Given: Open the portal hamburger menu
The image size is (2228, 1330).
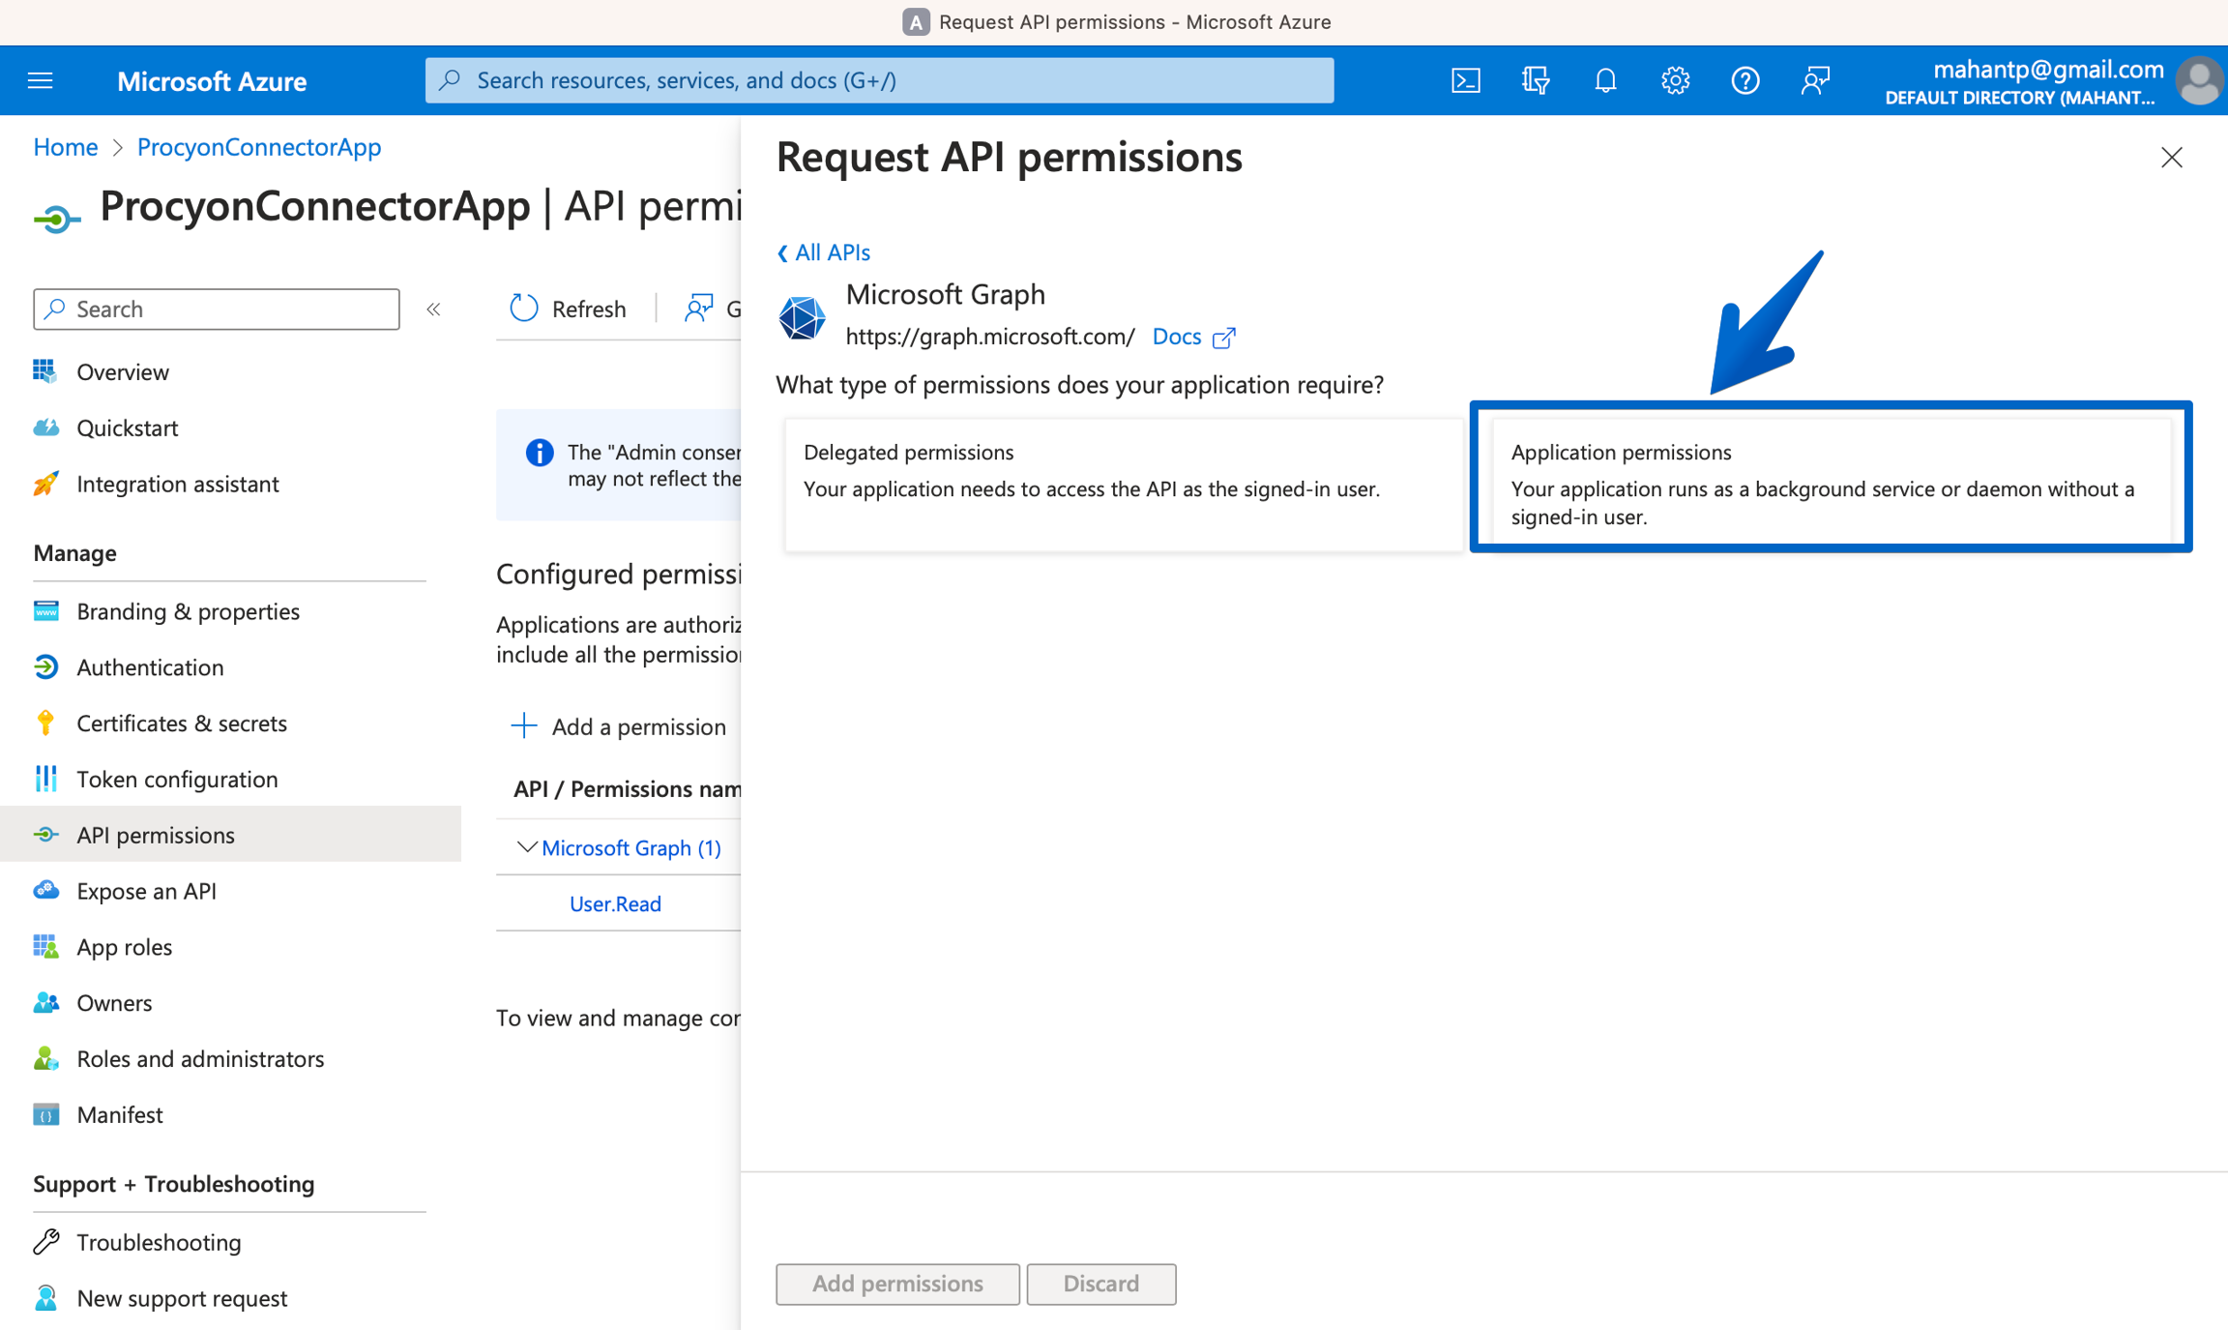Looking at the screenshot, I should [40, 80].
